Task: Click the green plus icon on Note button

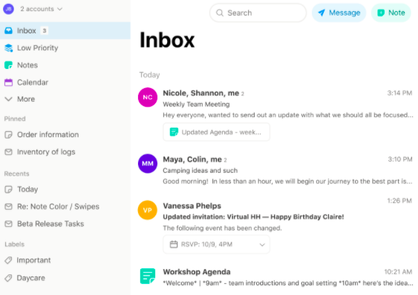Action: tap(381, 13)
